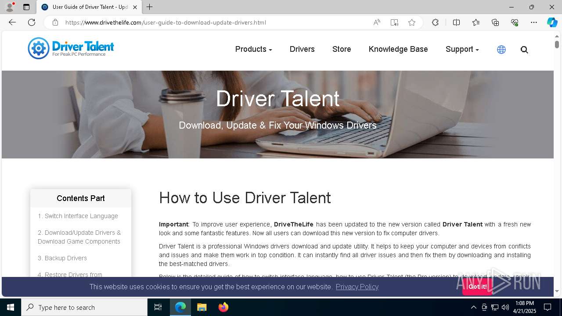Launch Firefox from taskbar
This screenshot has height=316, width=562.
click(223, 307)
